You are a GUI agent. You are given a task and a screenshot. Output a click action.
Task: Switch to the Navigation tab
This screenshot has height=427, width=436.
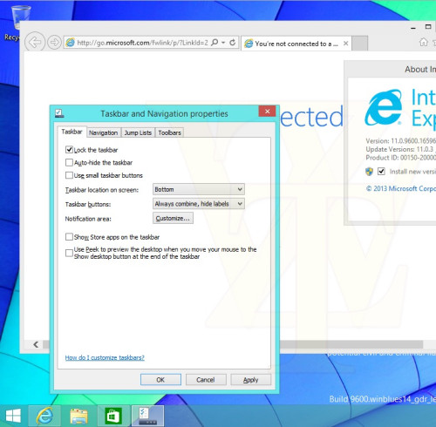tap(104, 132)
